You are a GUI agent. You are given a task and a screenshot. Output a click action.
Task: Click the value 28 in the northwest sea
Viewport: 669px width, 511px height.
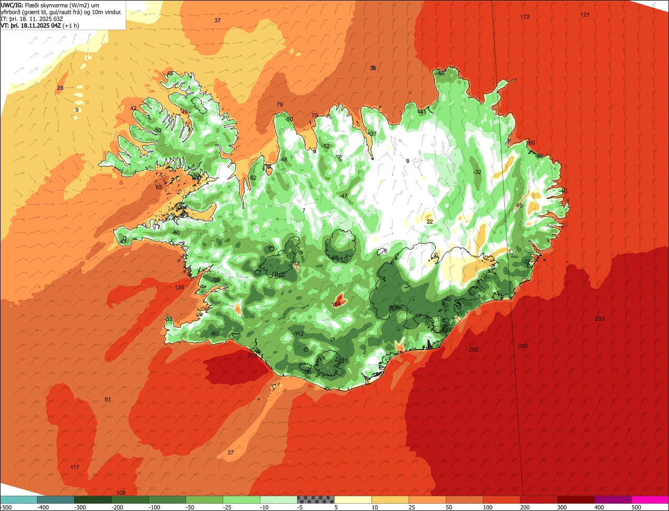coord(60,88)
